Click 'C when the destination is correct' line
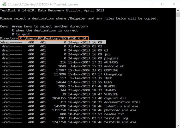 45,30
